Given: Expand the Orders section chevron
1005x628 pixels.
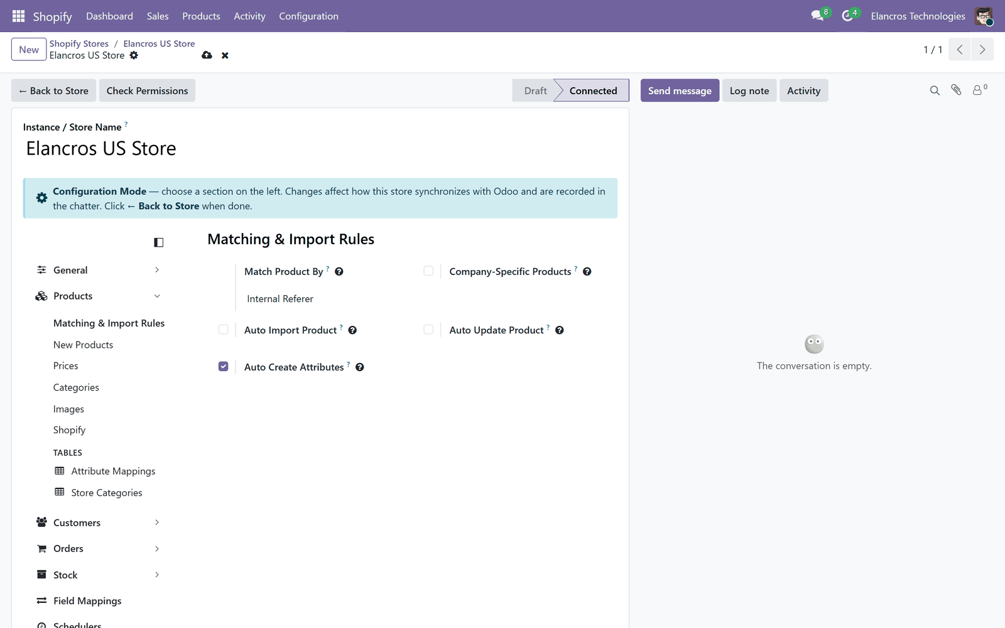Looking at the screenshot, I should [x=157, y=549].
